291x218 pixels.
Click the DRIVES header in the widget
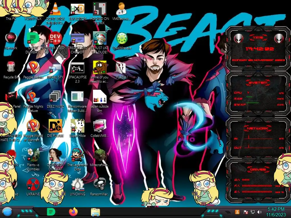click(x=257, y=169)
